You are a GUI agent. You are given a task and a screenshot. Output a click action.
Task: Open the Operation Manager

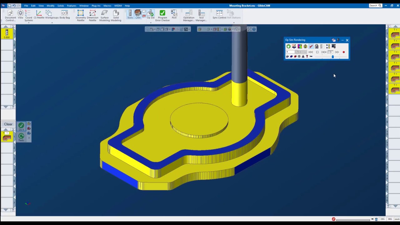tap(189, 15)
